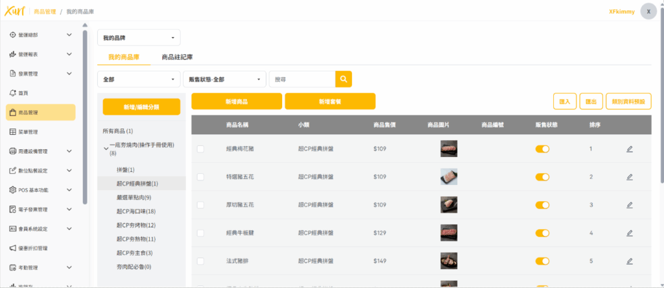
Task: Click the 新增商品 button
Action: 236,101
